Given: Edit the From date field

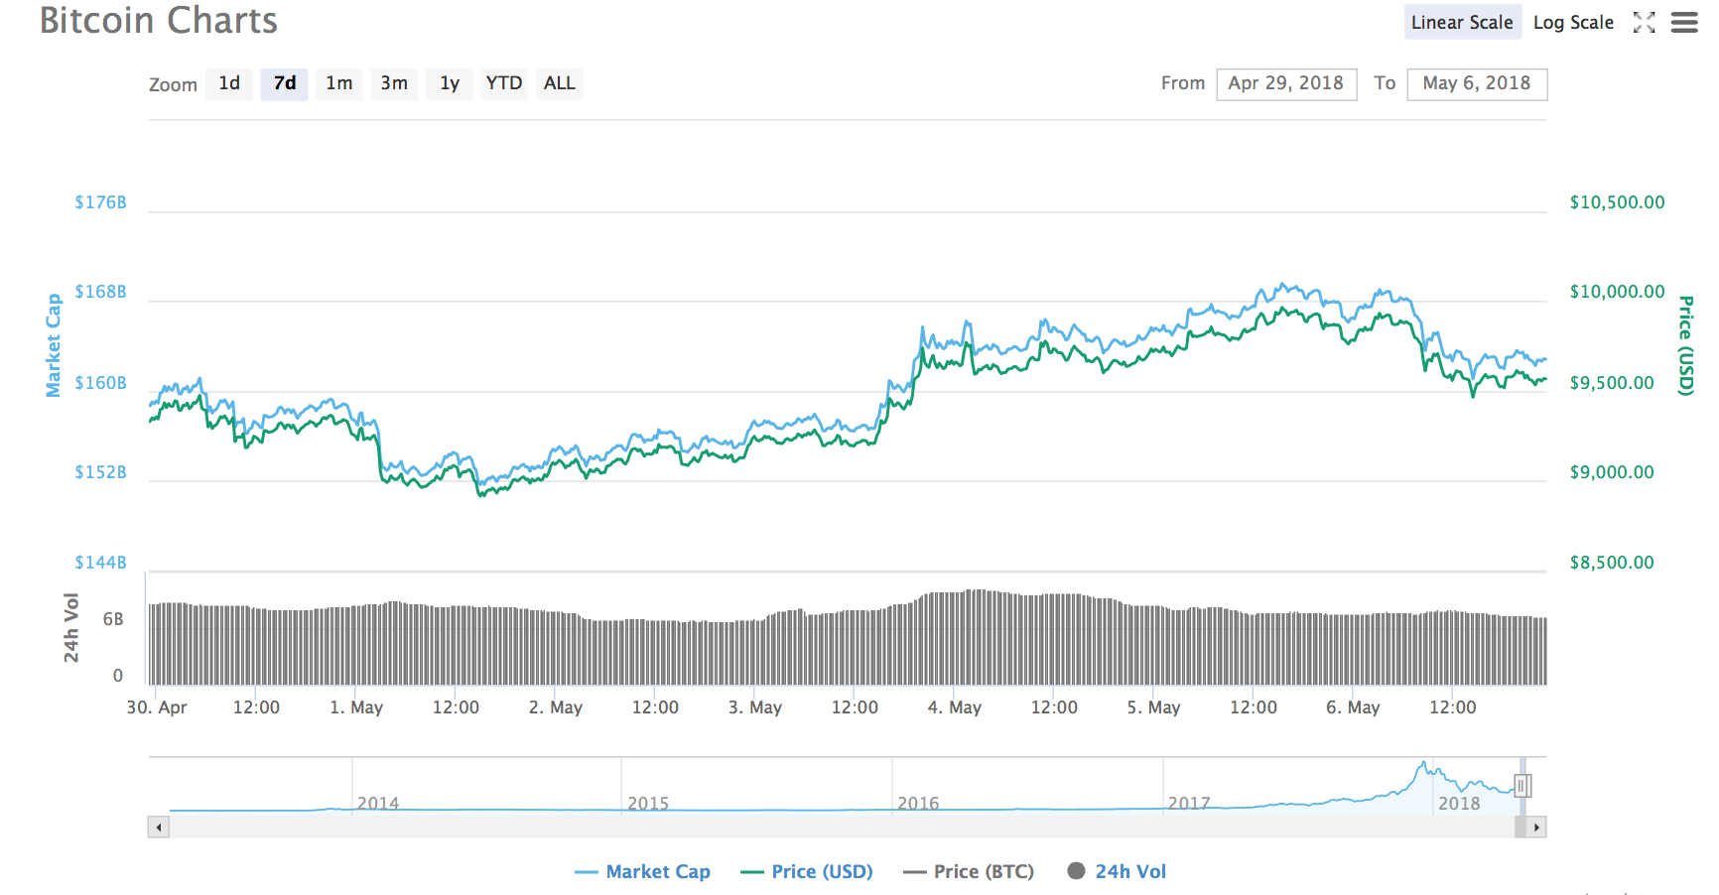Looking at the screenshot, I should click(x=1286, y=83).
